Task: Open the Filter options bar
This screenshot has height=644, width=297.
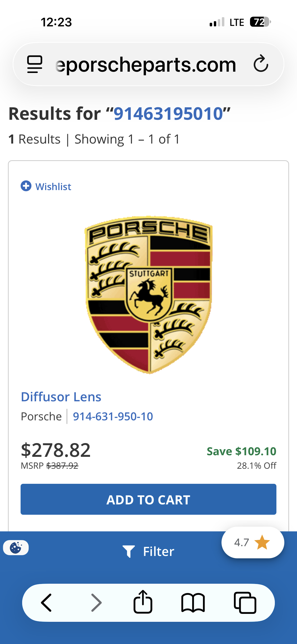Action: coord(158,551)
